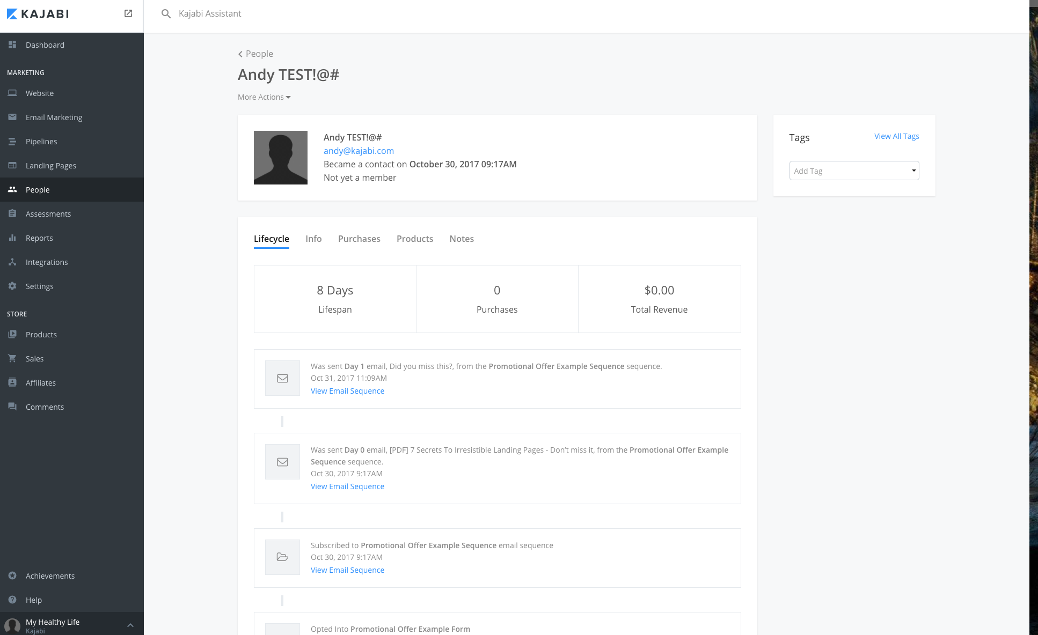1038x635 pixels.
Task: Switch to the Lifecycle tab
Action: click(x=272, y=239)
